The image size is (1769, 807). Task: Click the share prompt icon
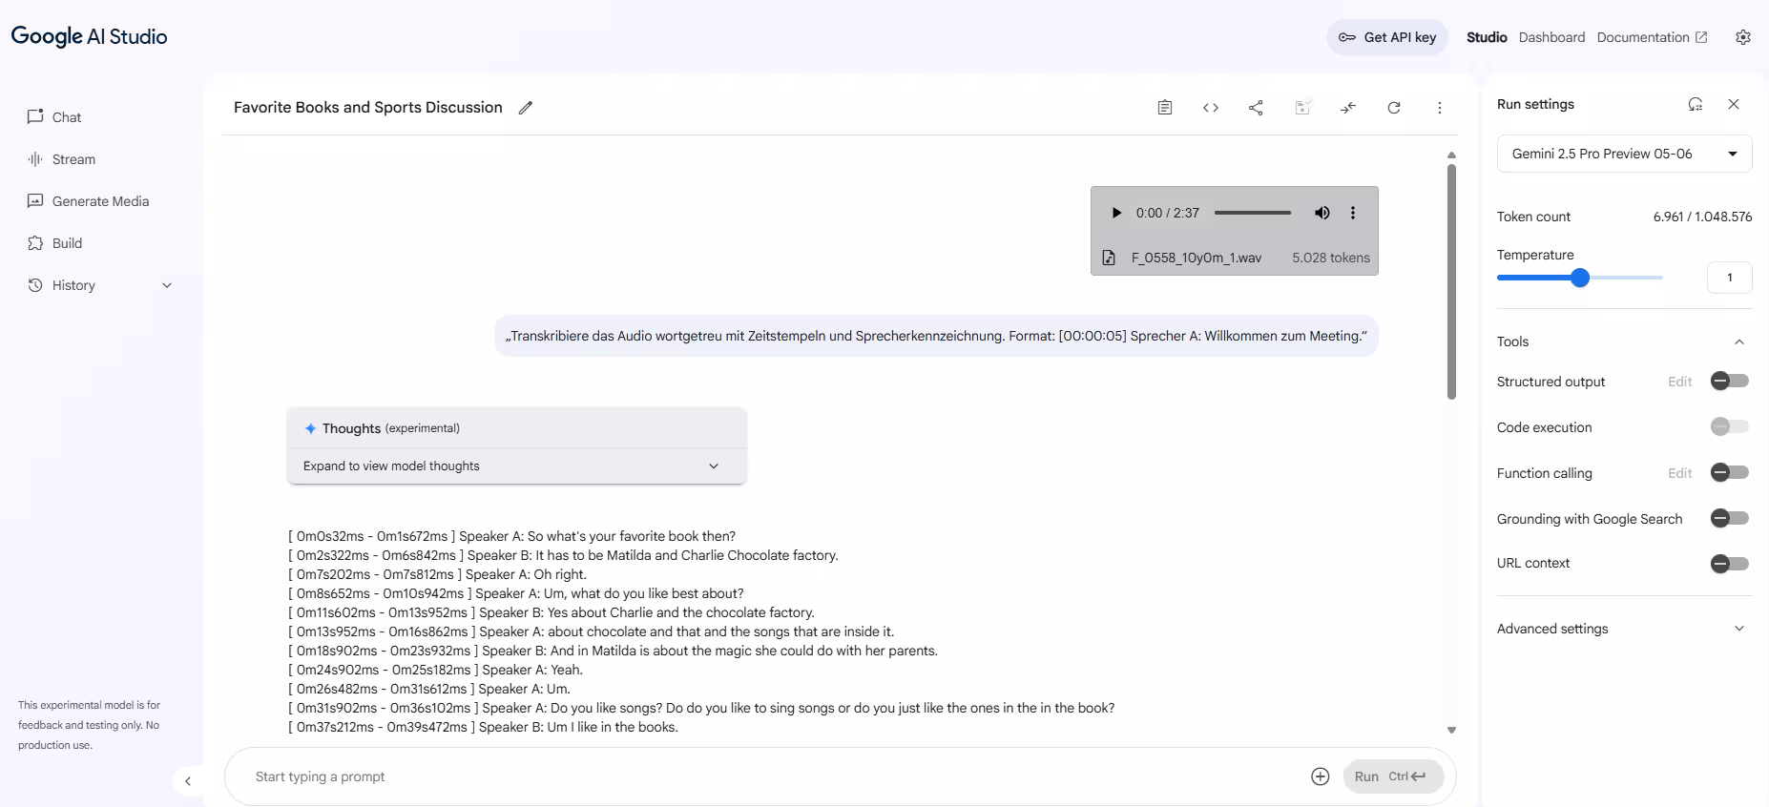(x=1256, y=108)
